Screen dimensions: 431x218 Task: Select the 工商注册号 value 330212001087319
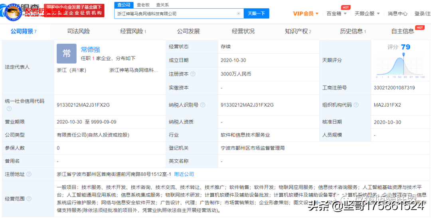click(394, 88)
